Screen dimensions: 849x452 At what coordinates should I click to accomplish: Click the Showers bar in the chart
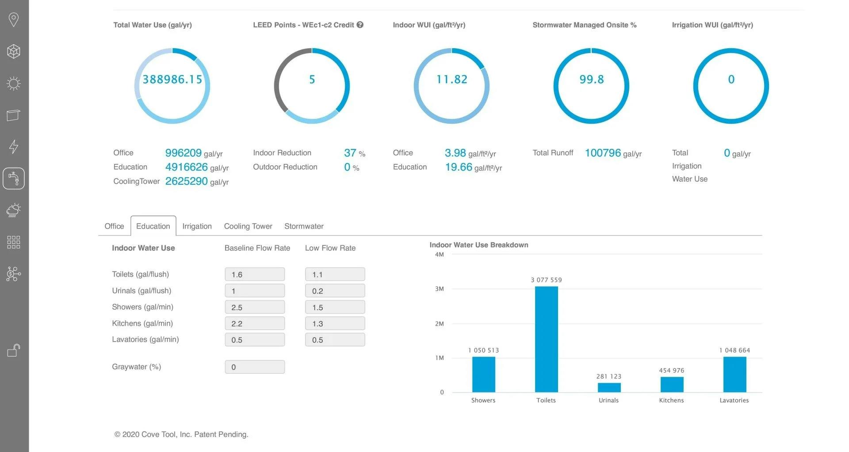tap(483, 374)
